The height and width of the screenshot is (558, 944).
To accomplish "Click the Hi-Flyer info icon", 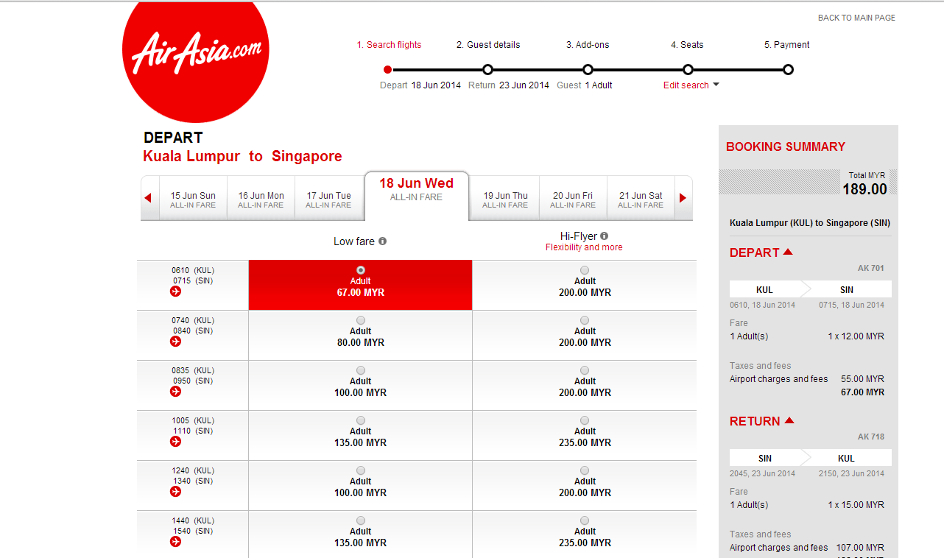I will (604, 236).
